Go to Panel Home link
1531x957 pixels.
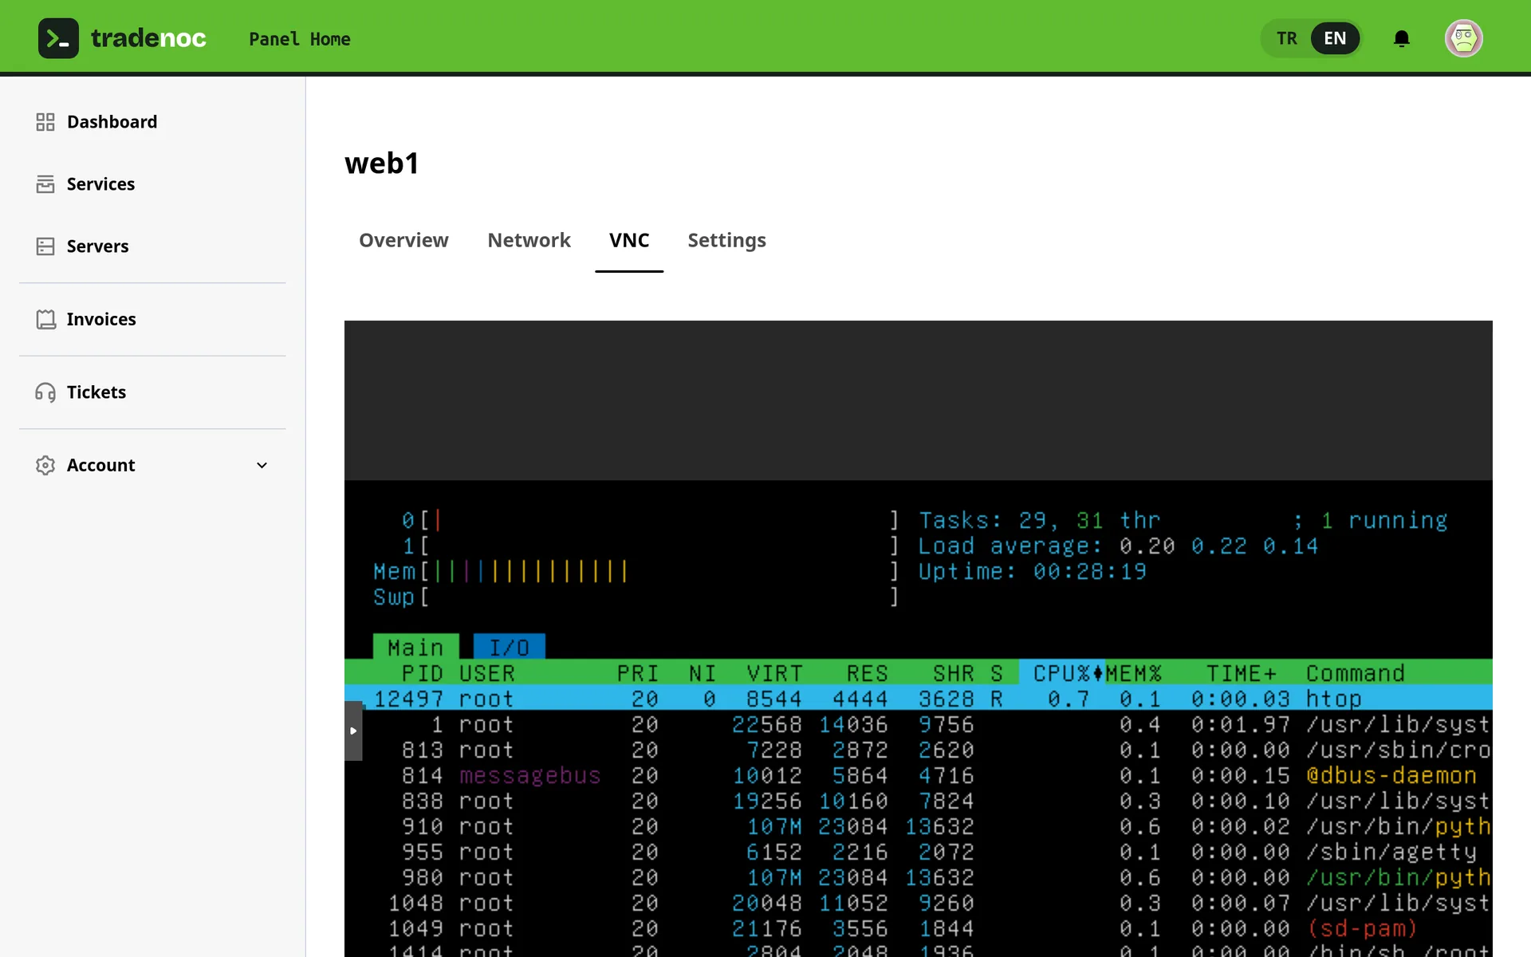pos(299,38)
